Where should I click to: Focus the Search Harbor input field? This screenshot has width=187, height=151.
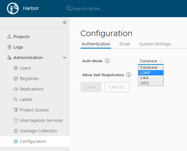88,9
